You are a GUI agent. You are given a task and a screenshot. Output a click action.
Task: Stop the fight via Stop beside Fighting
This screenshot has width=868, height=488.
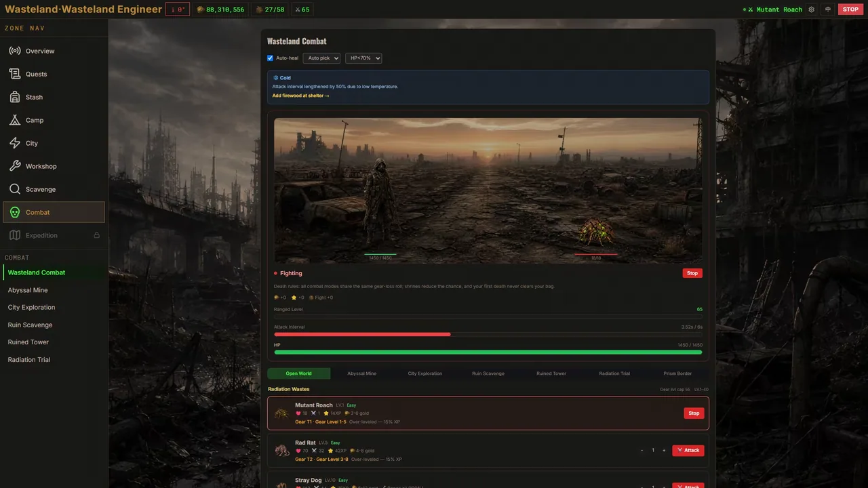tap(692, 273)
